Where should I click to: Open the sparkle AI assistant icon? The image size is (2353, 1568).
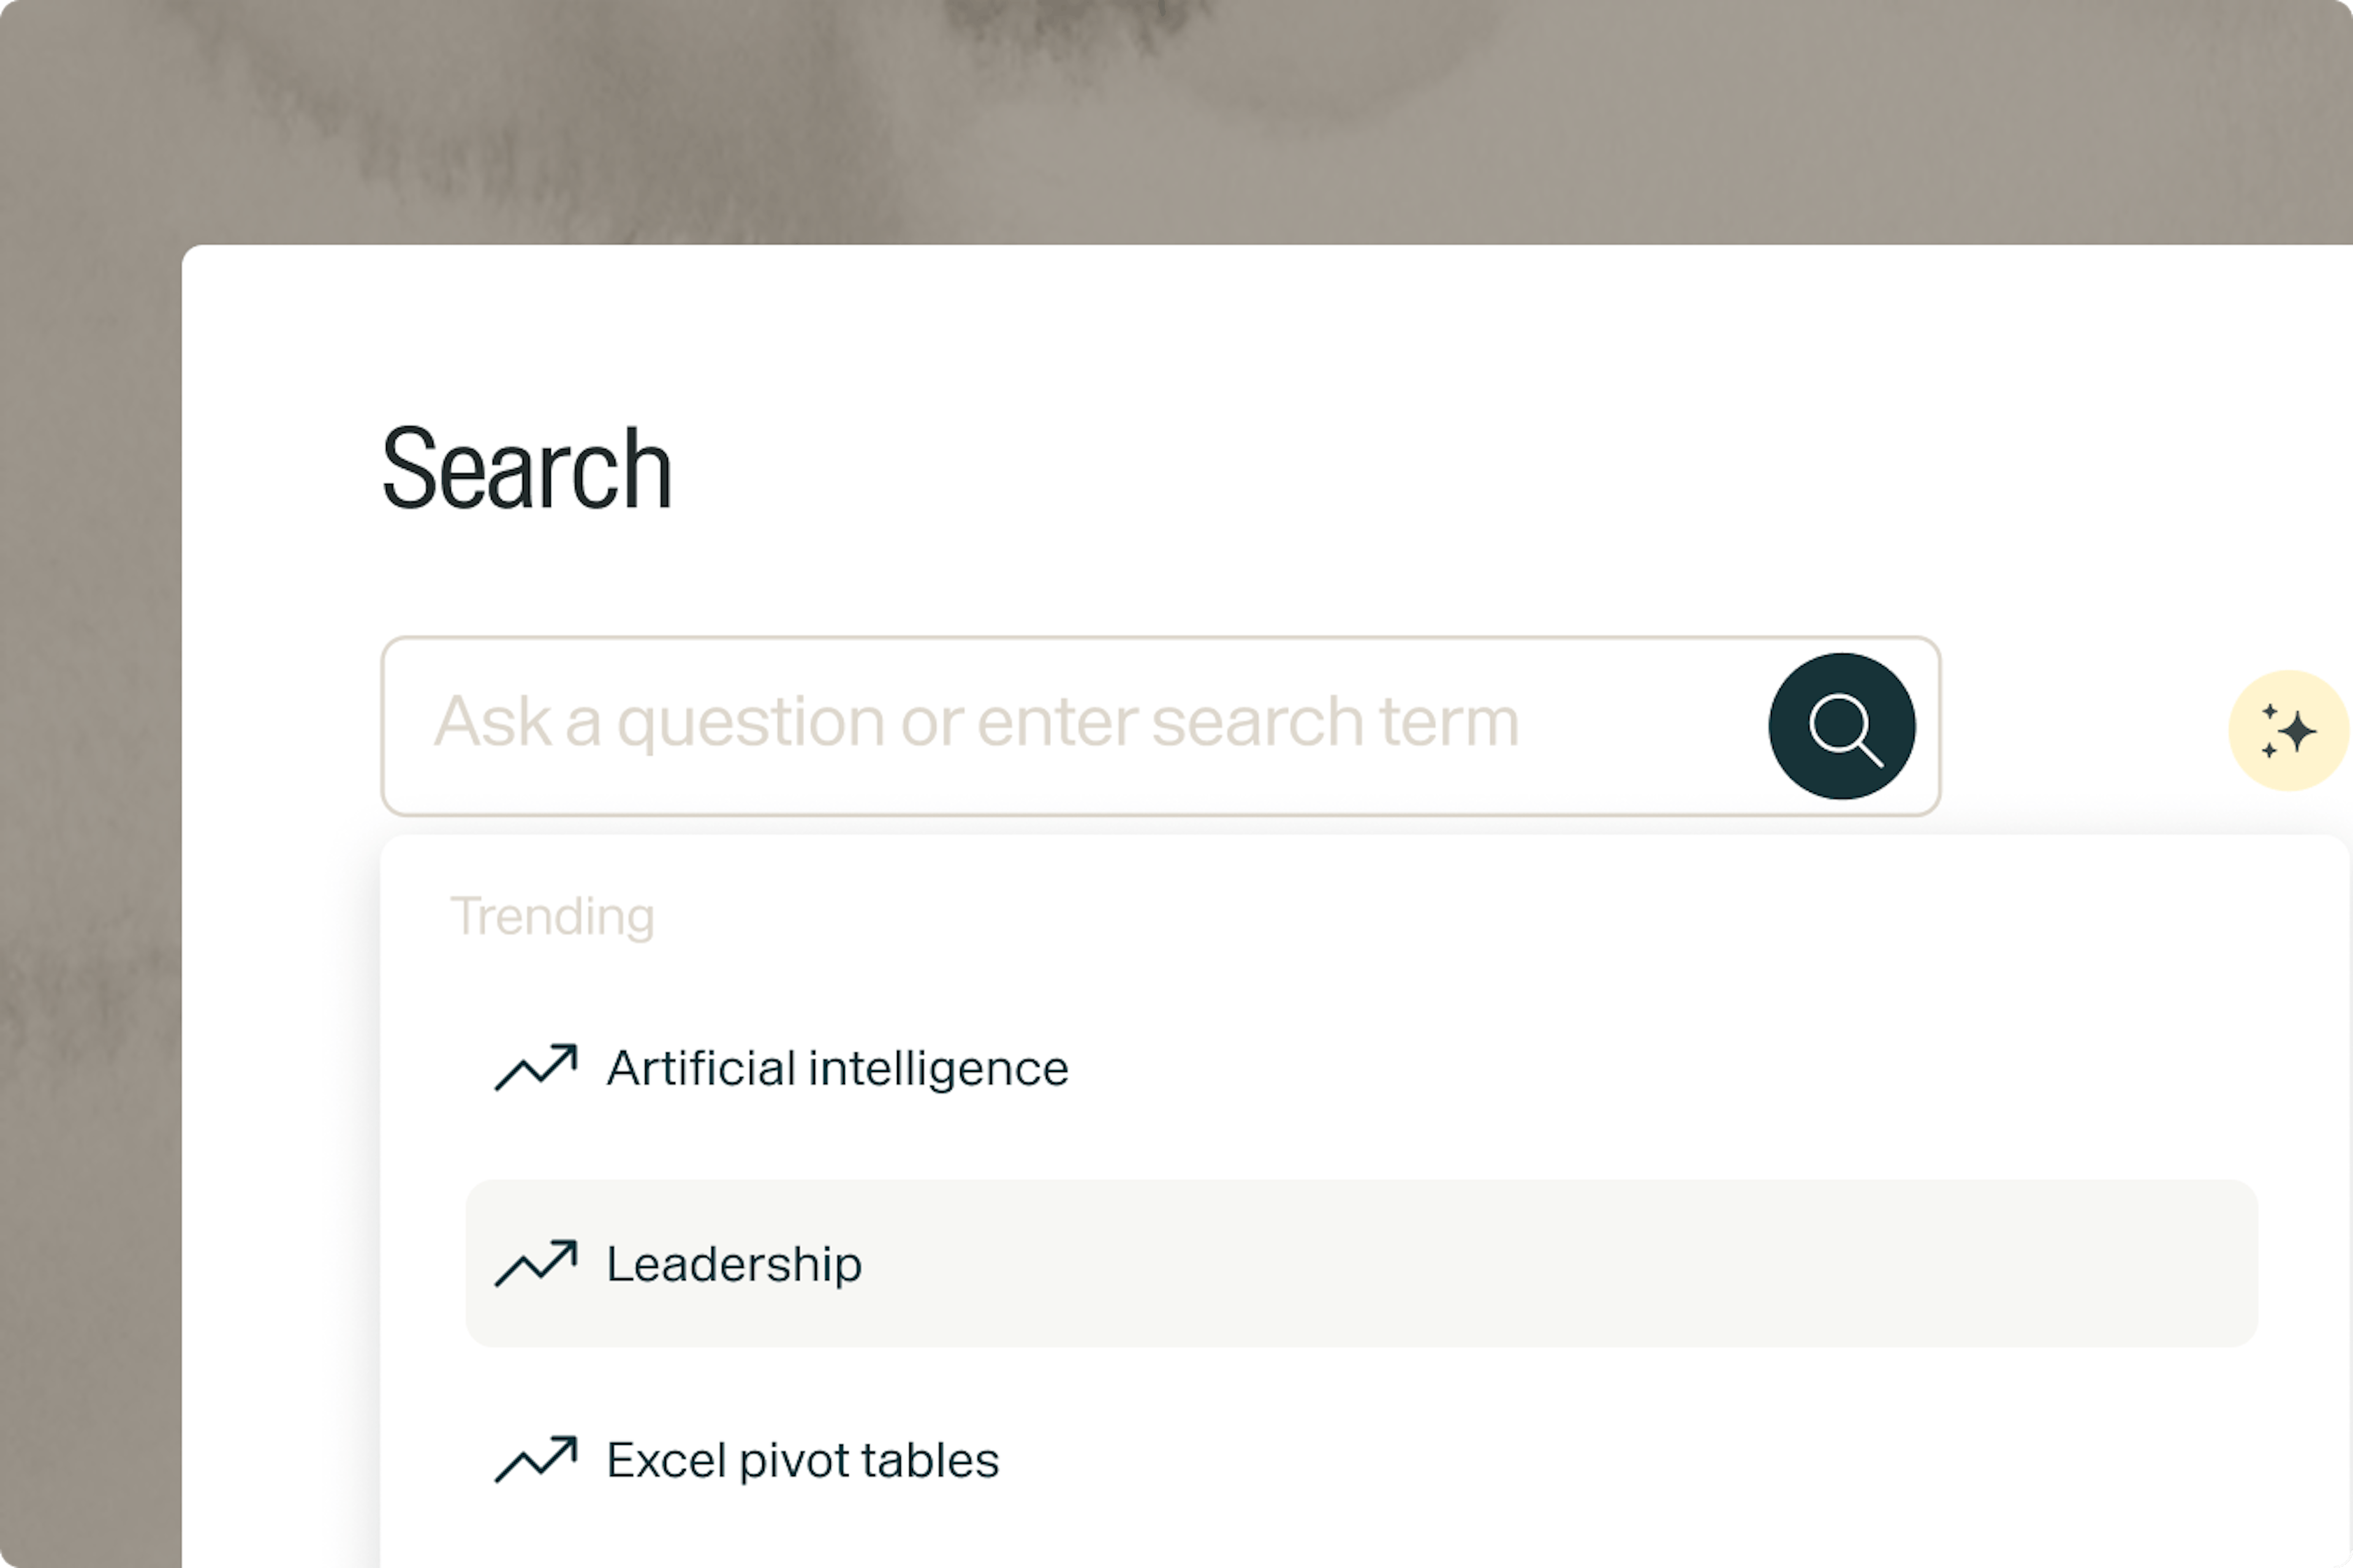(x=2289, y=731)
